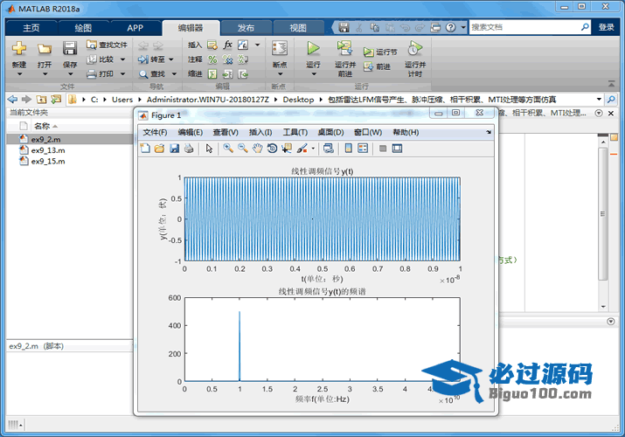Click the new figure icon in Figure toolbar

tap(145, 149)
